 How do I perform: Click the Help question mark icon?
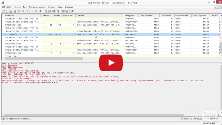tap(72, 11)
